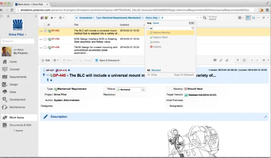Open the DP-438 work item link
This screenshot has height=158, width=271.
click(55, 47)
